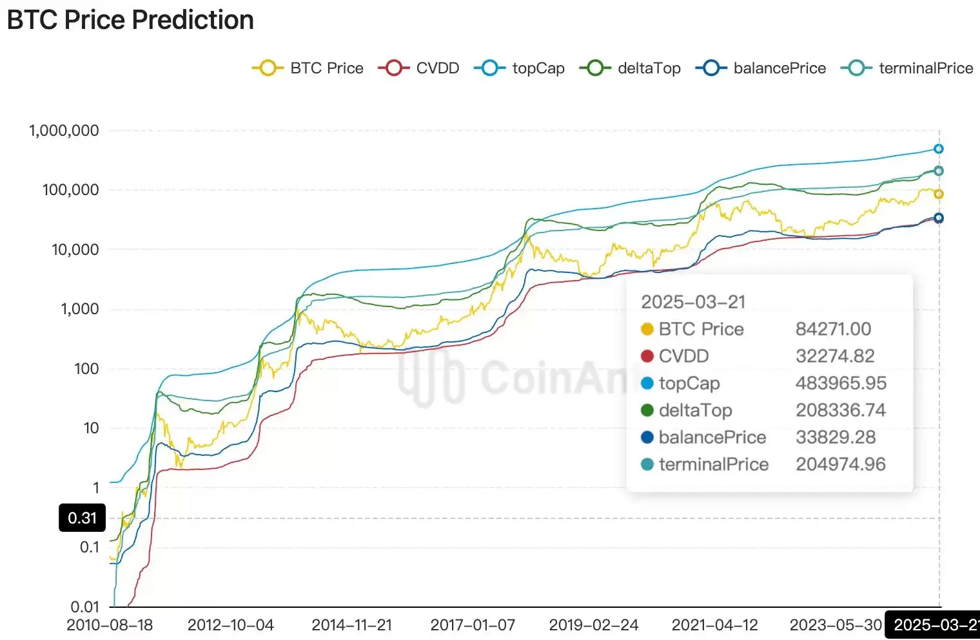Click the tooltip date header 2025-03-21

(x=693, y=302)
